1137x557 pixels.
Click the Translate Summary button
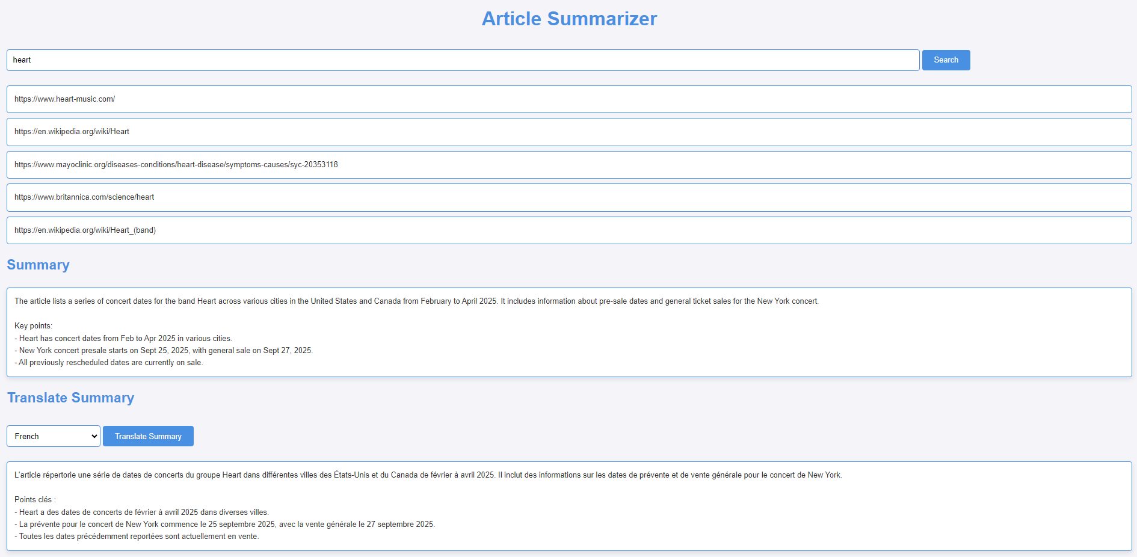pos(148,436)
